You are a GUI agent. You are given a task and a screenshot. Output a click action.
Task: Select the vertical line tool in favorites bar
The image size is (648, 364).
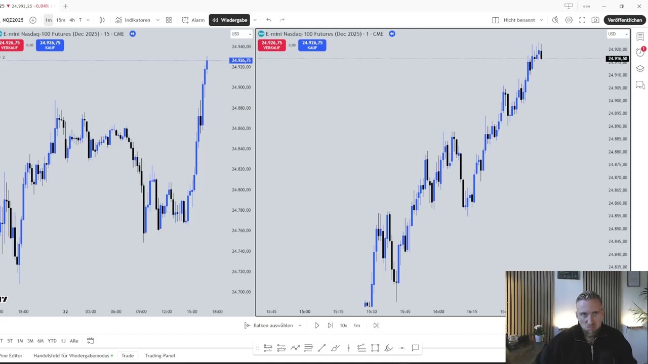click(x=348, y=348)
